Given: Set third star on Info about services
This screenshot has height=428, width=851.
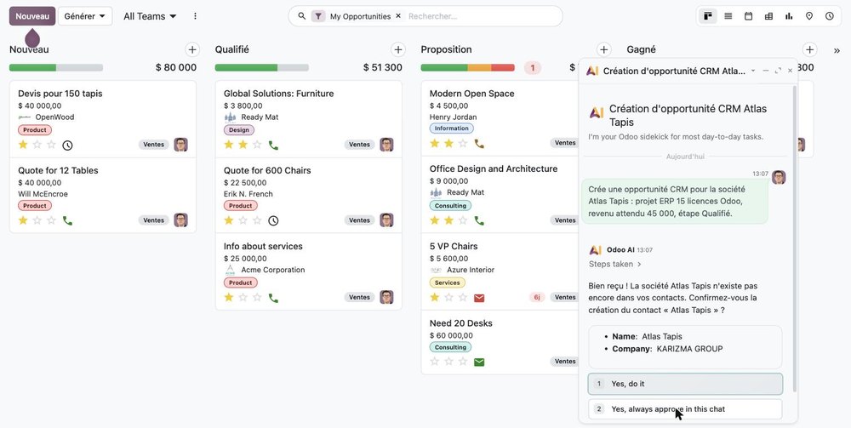Looking at the screenshot, I should [x=257, y=297].
